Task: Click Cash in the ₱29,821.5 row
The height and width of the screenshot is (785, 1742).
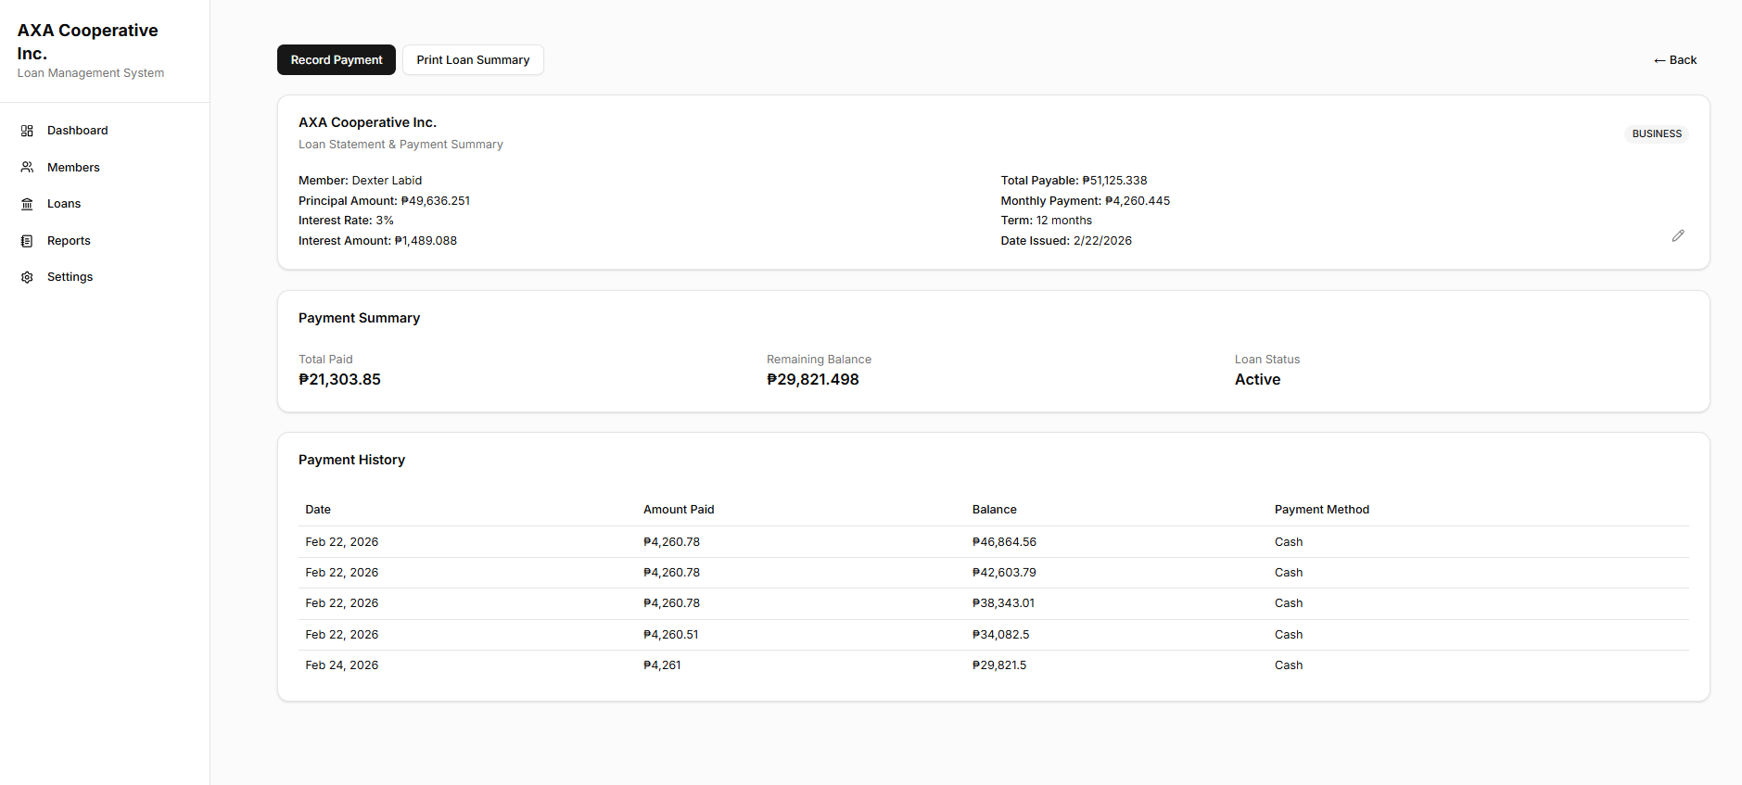Action: tap(1289, 665)
